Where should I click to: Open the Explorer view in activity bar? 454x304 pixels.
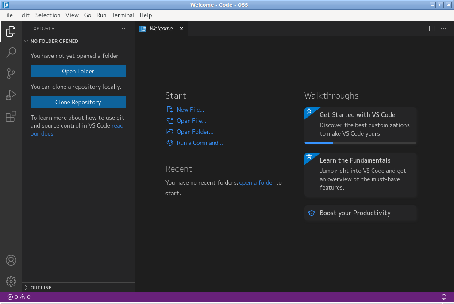[11, 31]
